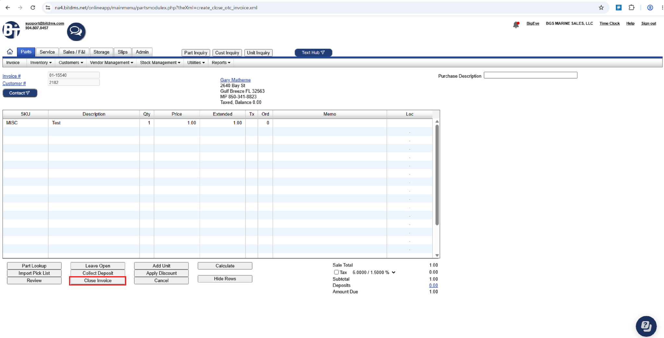Expand the Customers menu
Image resolution: width=664 pixels, height=338 pixels.
[x=71, y=62]
